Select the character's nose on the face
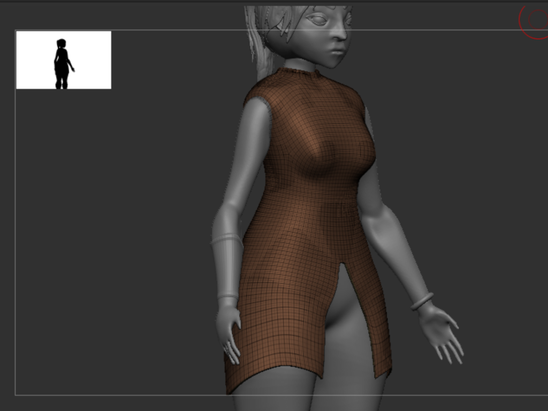The image size is (548, 411). tap(338, 33)
